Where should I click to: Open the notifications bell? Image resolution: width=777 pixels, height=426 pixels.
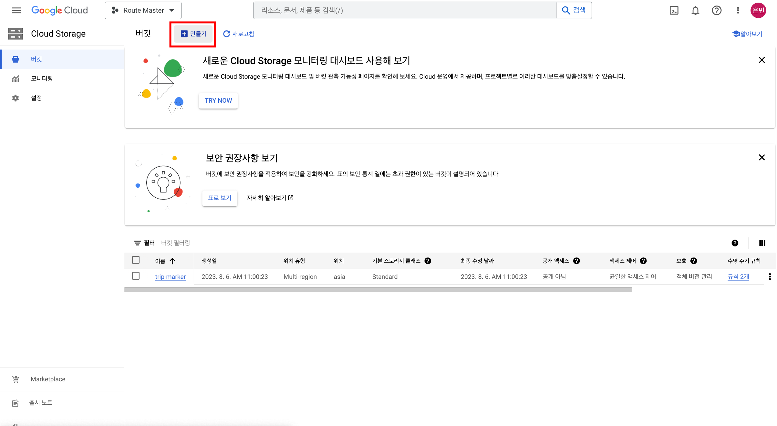tap(695, 11)
